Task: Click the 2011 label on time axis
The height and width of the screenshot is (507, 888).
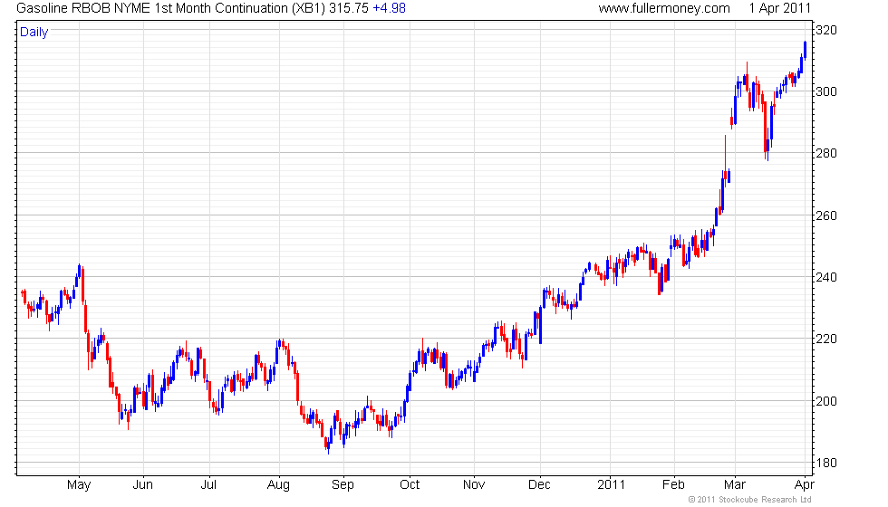Action: pos(611,485)
